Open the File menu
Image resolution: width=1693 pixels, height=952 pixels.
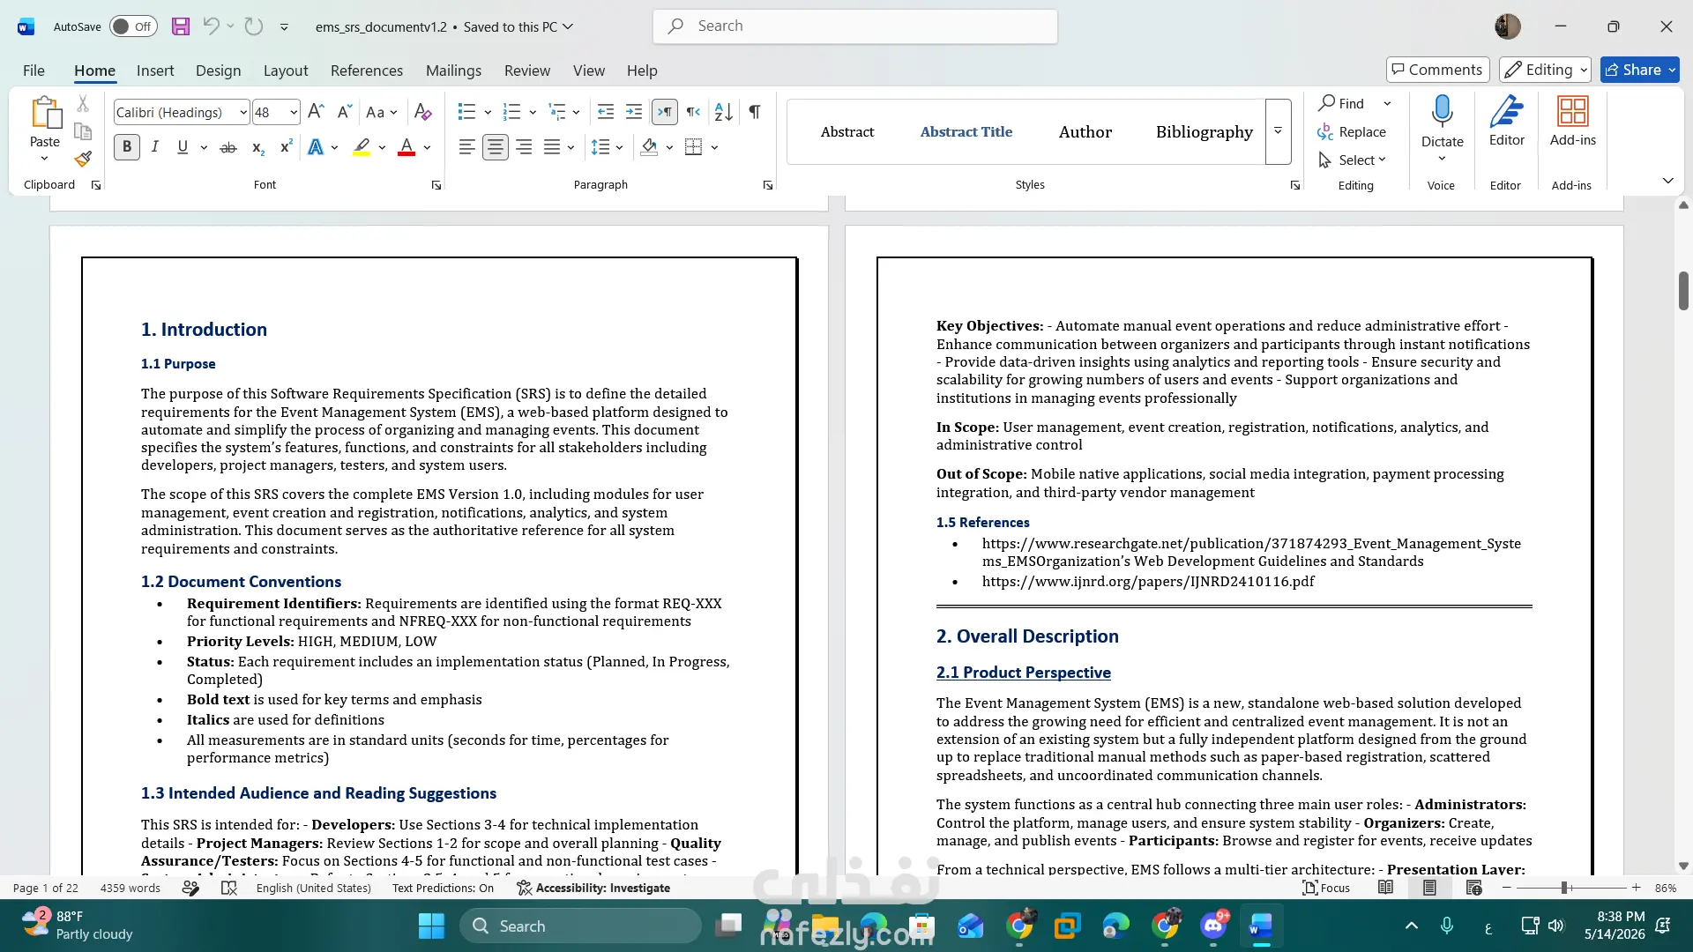(x=34, y=71)
